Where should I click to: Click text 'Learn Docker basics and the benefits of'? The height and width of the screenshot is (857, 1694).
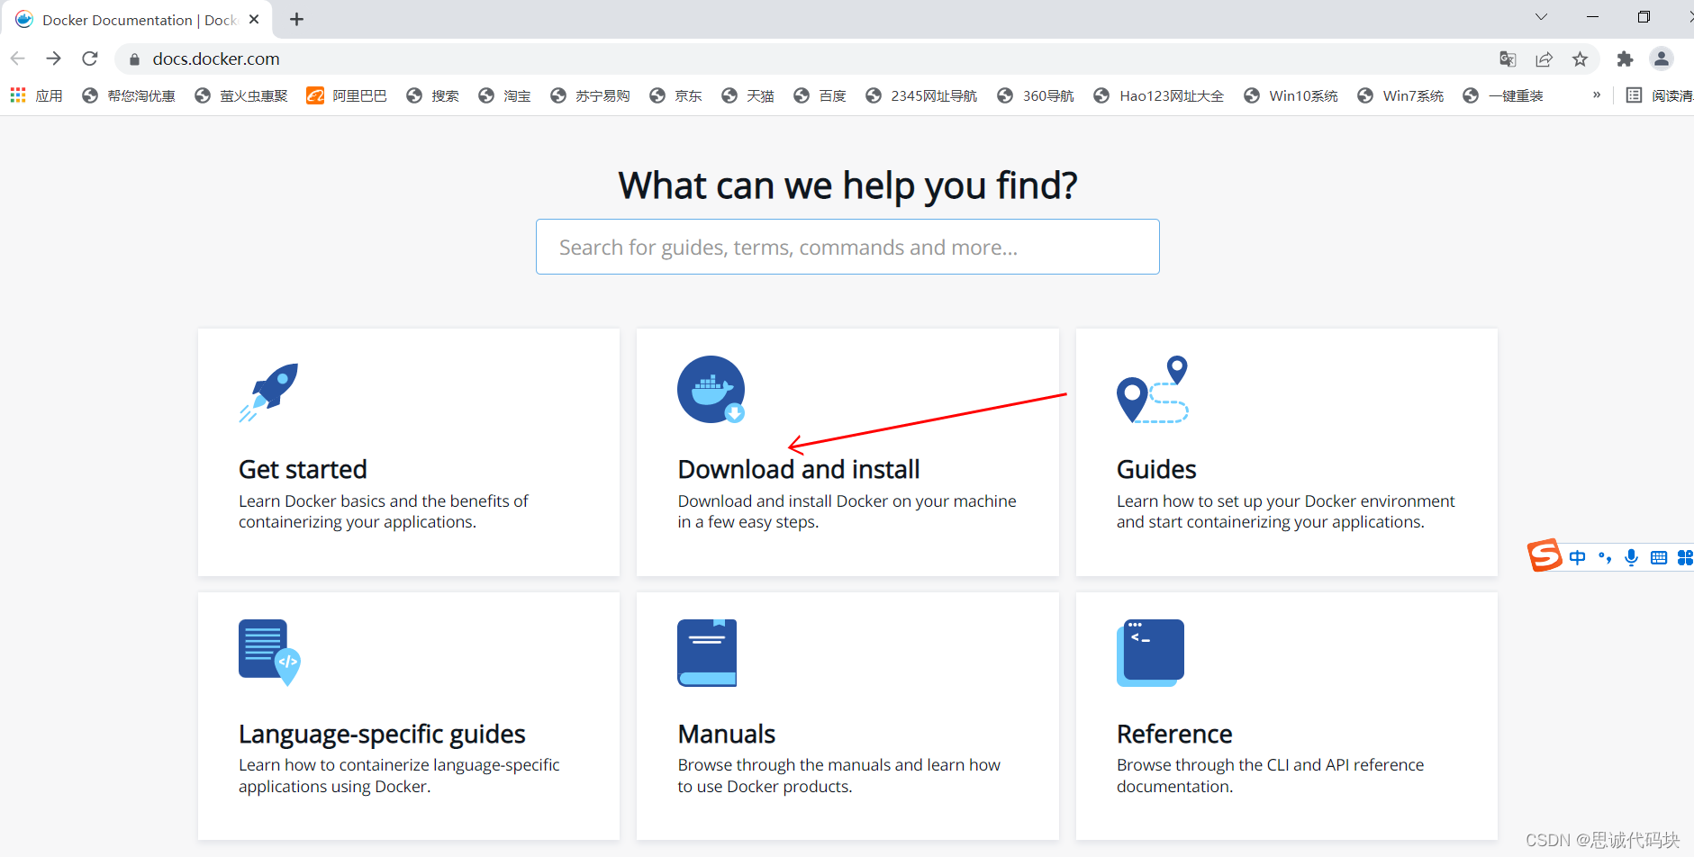pyautogui.click(x=384, y=501)
